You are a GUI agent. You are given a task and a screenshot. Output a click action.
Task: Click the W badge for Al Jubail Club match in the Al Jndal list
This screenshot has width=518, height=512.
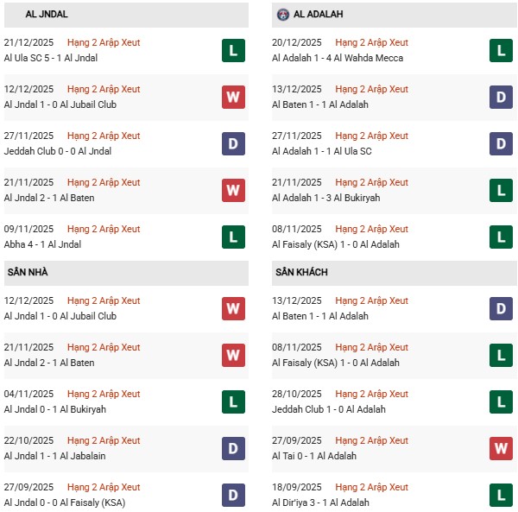pyautogui.click(x=233, y=97)
